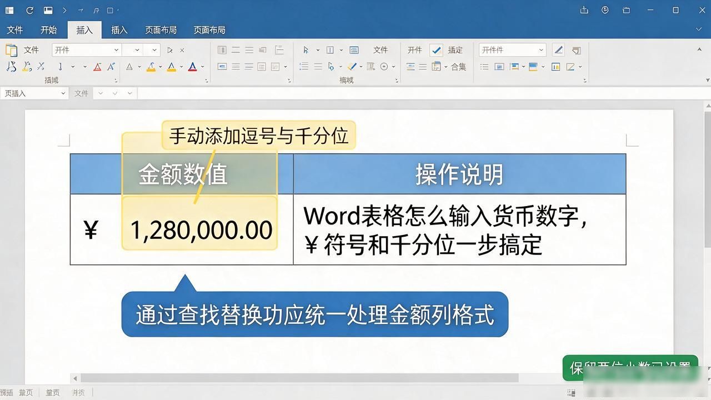Click the 文件 button beside the formula bar
Viewport: 711px width, 400px height.
point(82,93)
